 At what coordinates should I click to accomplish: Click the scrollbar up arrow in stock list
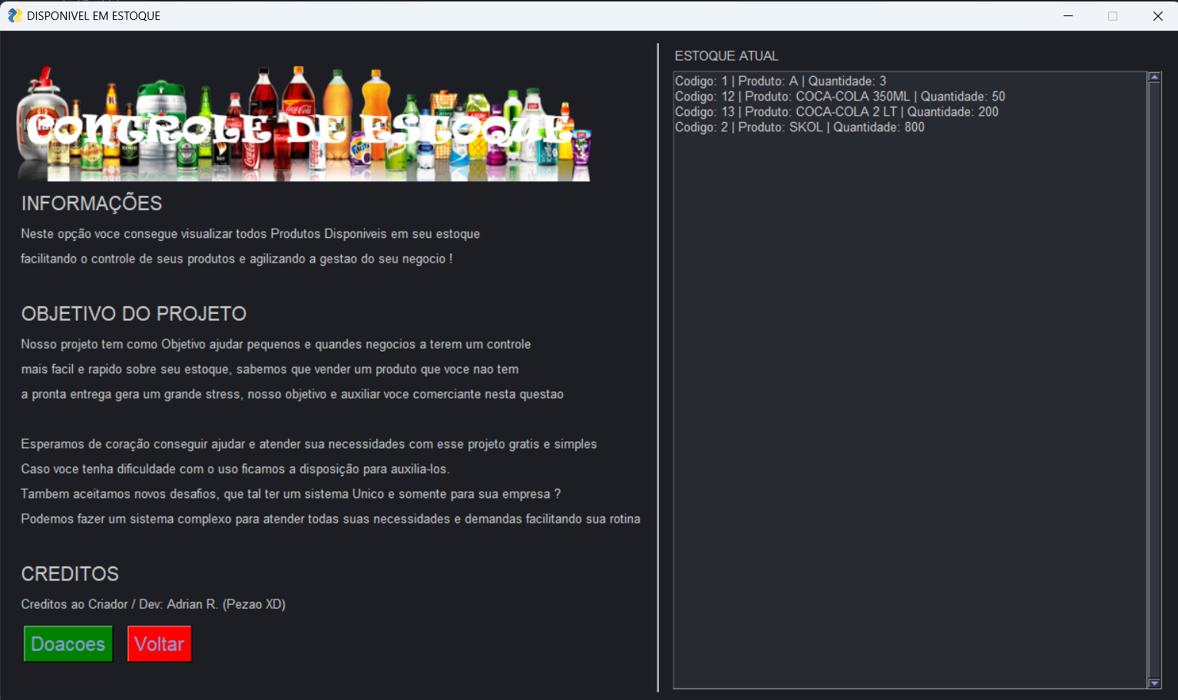(1154, 77)
